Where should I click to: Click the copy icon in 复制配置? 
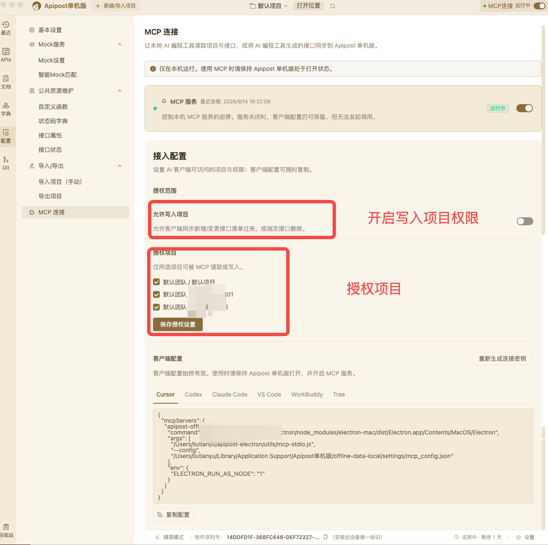pos(160,515)
